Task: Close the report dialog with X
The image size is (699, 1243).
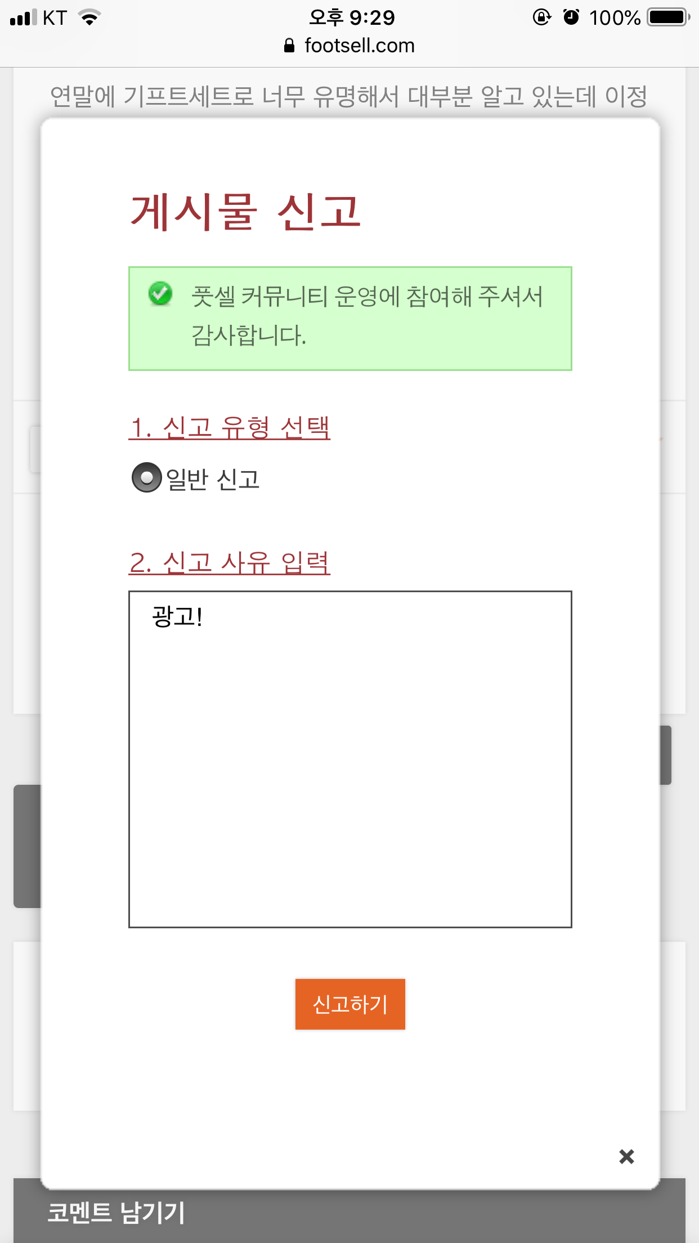Action: click(x=626, y=1157)
